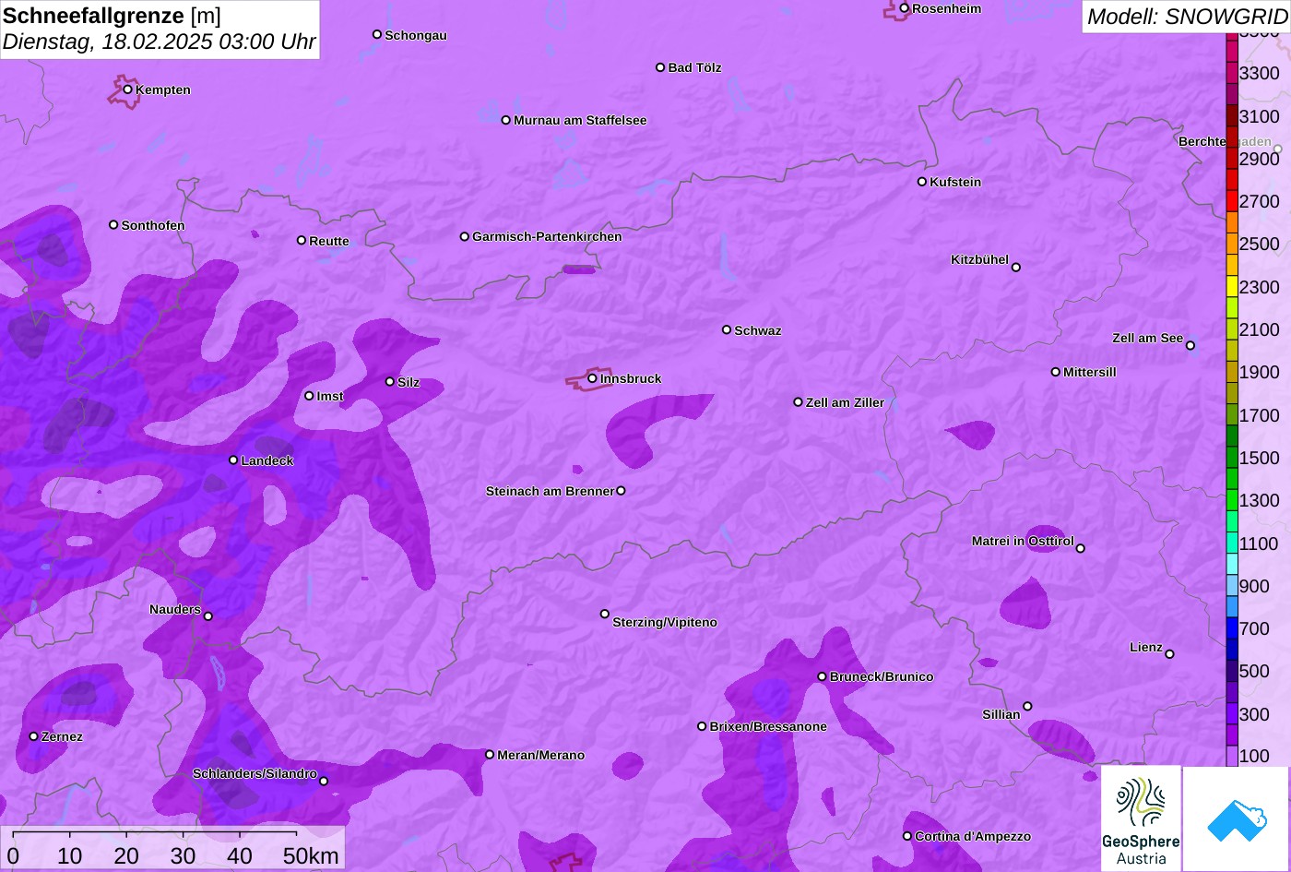Click the Imst location dot
Screen dimensions: 1291x872
(x=309, y=396)
